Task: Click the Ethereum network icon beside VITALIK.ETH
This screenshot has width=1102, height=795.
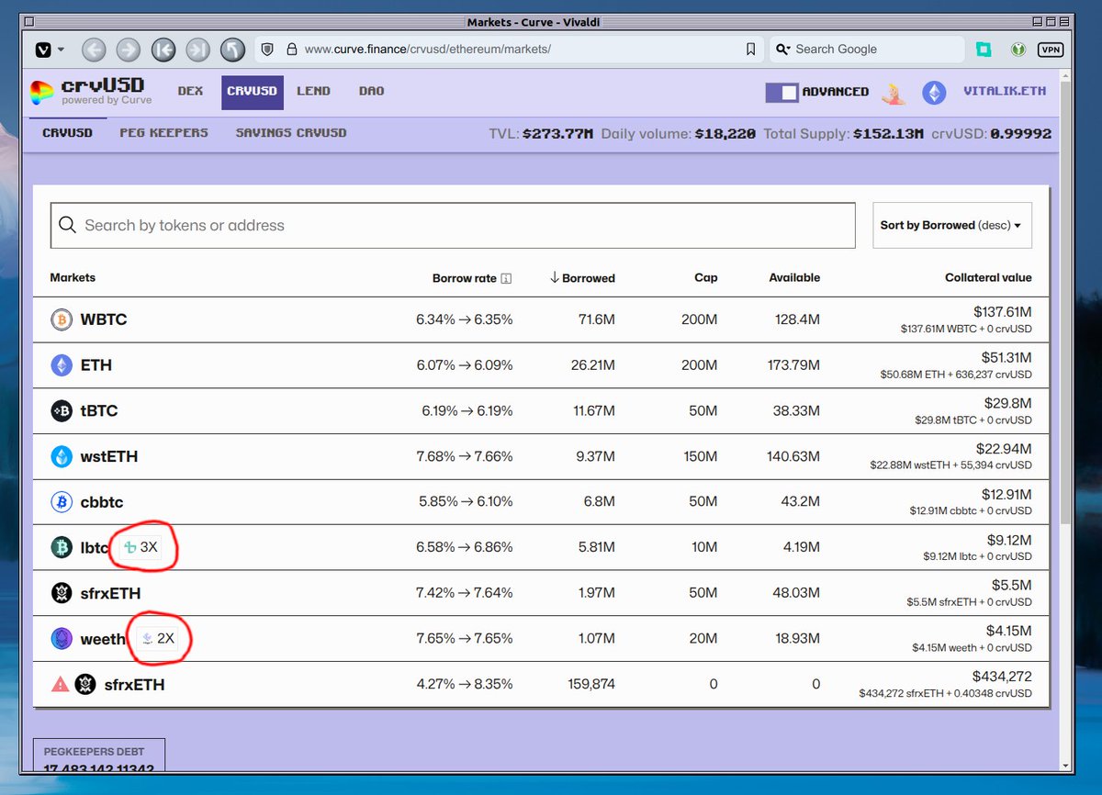Action: coord(934,92)
